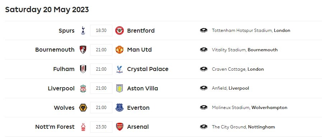Select the 21:00 Fulham match time
This screenshot has width=322, height=137.
point(101,69)
